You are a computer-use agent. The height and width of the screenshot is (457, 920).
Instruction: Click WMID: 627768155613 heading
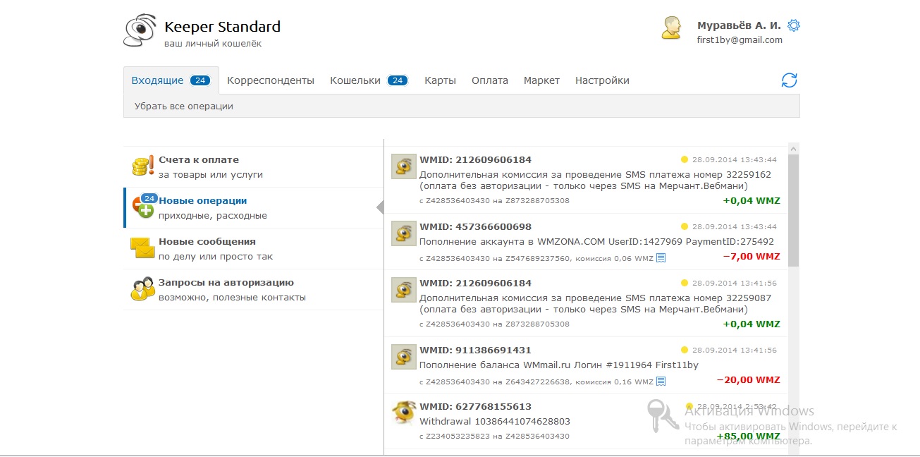[x=475, y=406]
